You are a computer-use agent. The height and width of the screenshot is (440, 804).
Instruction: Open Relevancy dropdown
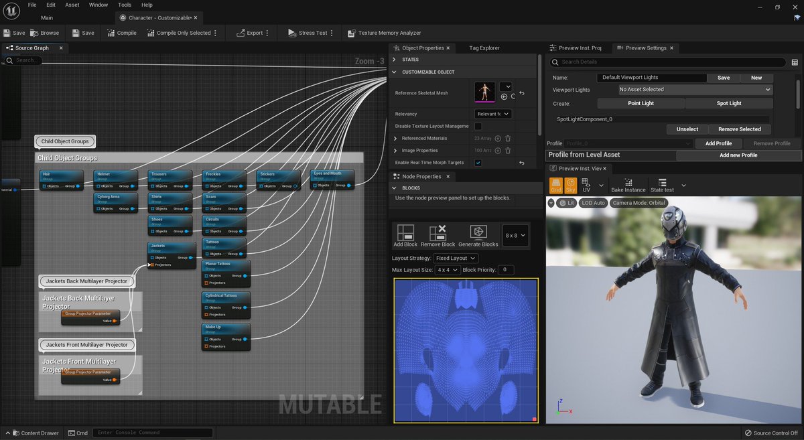[x=493, y=114]
